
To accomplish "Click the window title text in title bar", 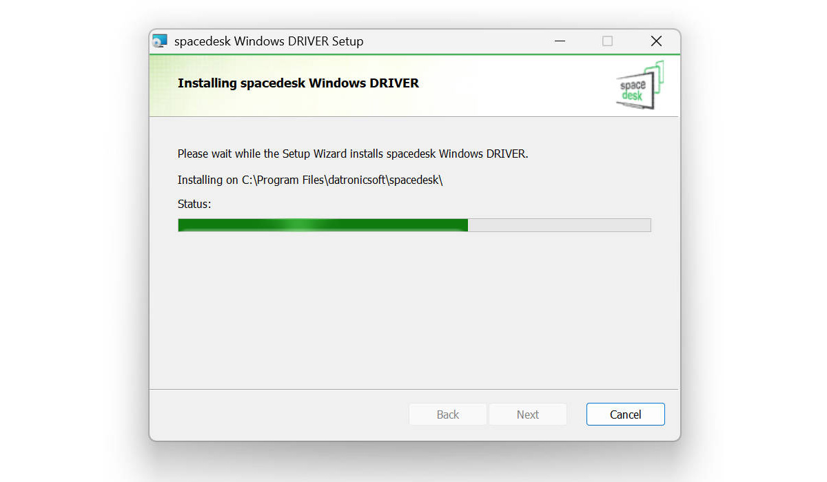I will 269,41.
